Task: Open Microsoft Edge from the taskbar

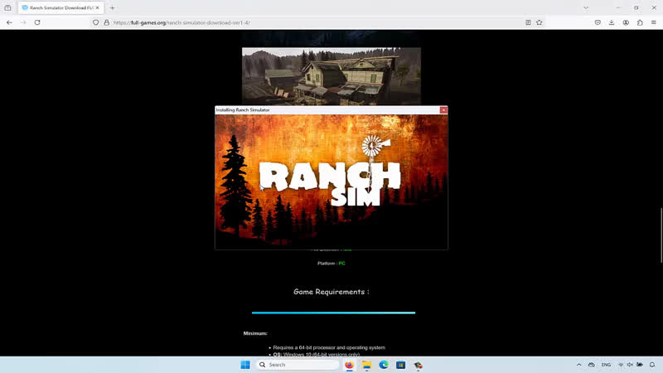Action: click(384, 365)
